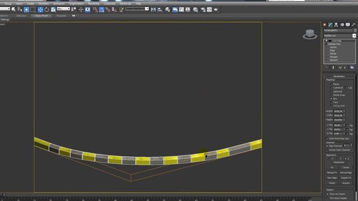Open Rendered Frame Window icon

[209, 9]
